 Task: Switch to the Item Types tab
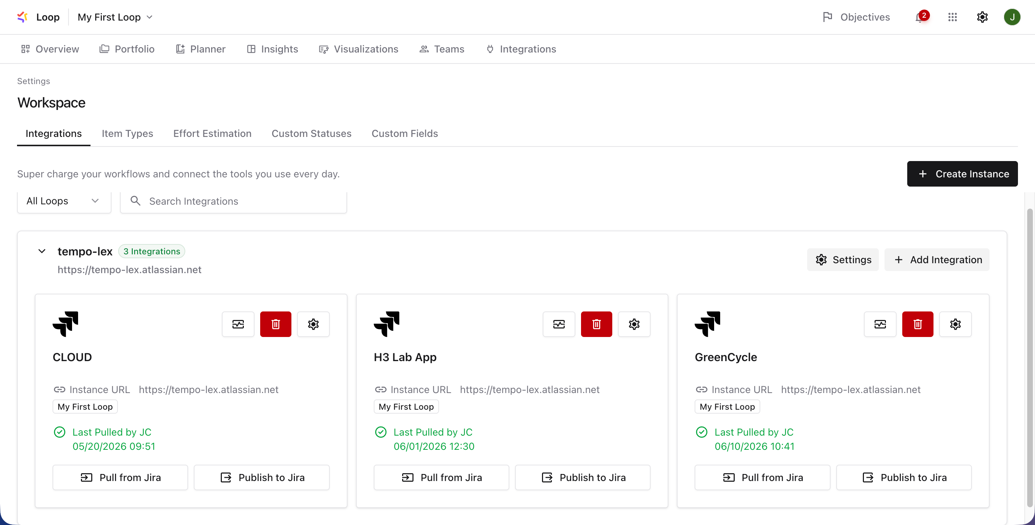point(127,133)
